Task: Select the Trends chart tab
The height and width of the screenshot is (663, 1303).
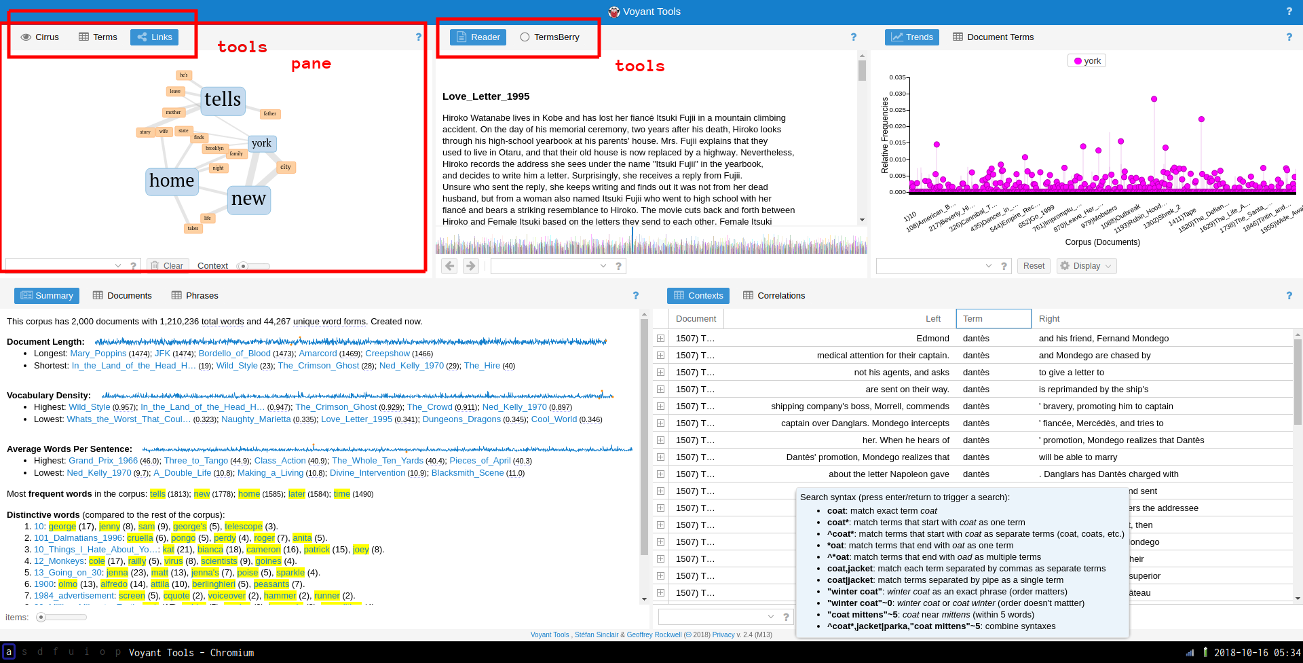Action: pos(911,37)
